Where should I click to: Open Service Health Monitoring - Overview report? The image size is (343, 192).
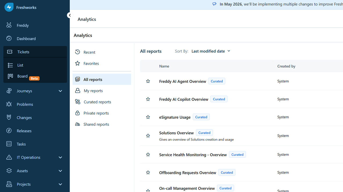coord(193,155)
